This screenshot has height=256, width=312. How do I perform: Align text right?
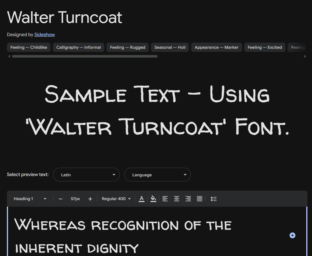pos(188,199)
